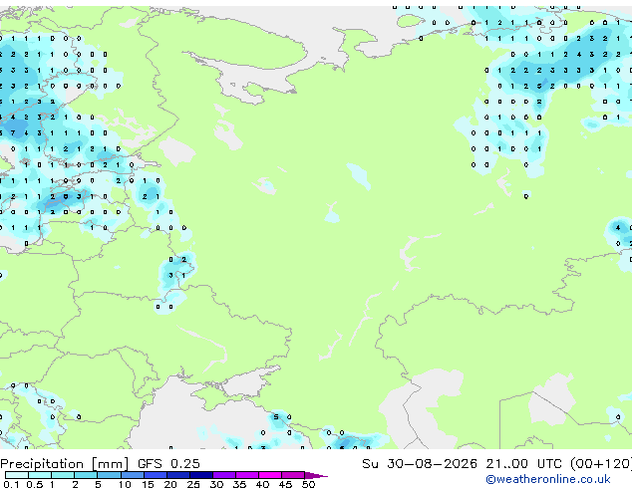Screen dimensions: 632x488
Task: Click the legend value label '25'
Action: click(x=193, y=484)
